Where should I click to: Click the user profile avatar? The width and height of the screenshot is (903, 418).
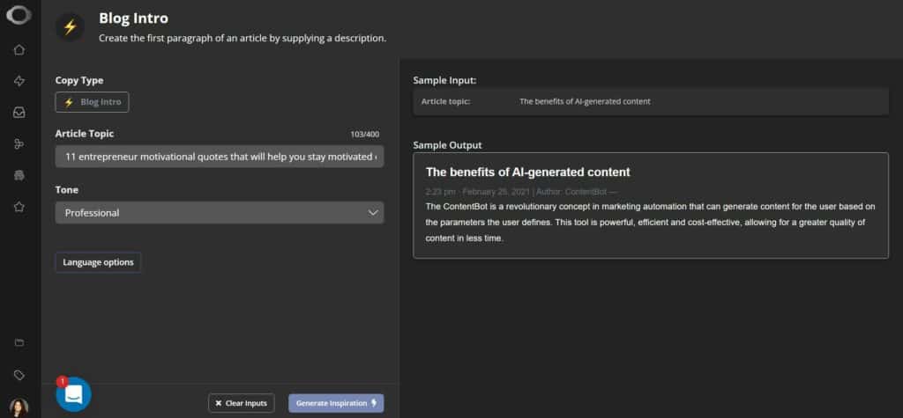pos(19,407)
